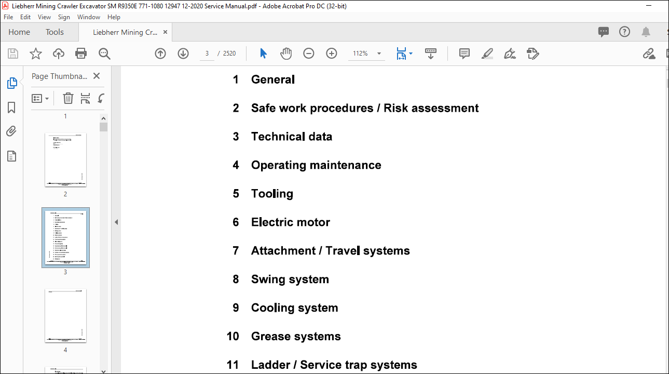Activate the Hand pan tool
The width and height of the screenshot is (669, 374).
(286, 54)
